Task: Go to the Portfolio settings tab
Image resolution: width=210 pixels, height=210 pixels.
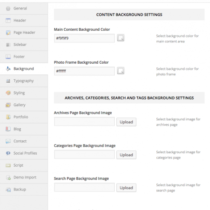Action: click(24, 117)
